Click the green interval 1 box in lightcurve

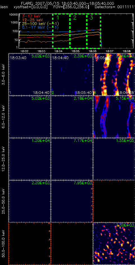coord(61,31)
